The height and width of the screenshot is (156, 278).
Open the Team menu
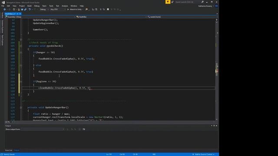(x=44, y=6)
